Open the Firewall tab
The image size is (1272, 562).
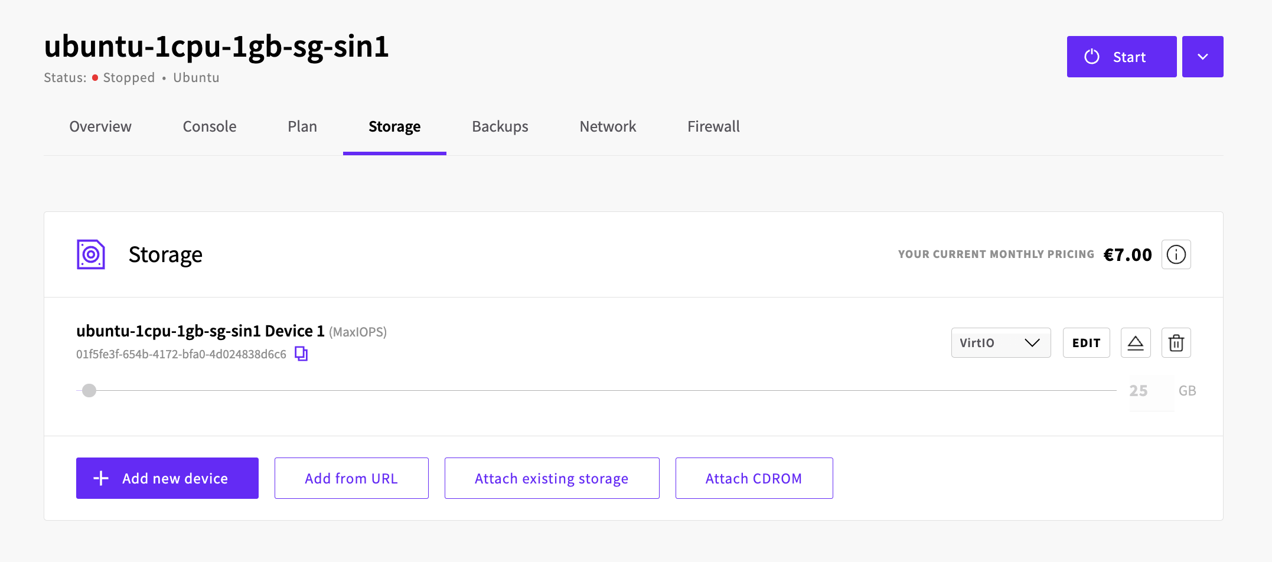[713, 126]
